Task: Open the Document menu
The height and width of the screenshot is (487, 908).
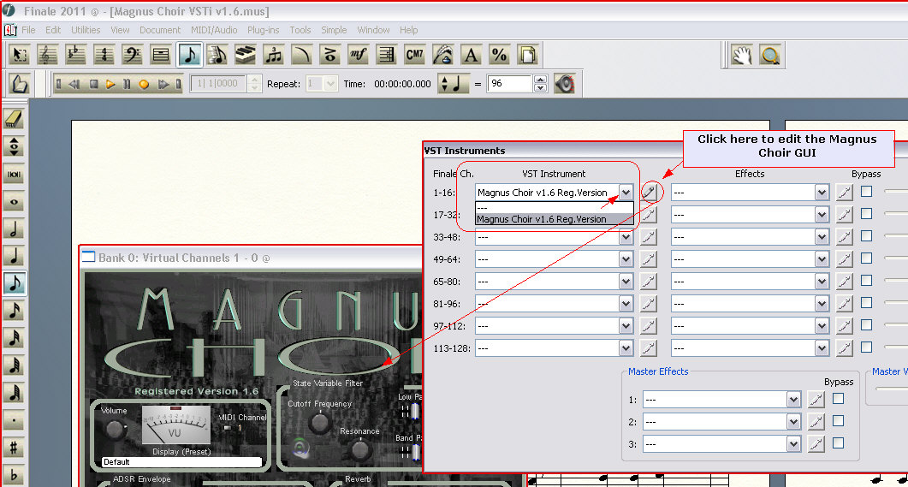Action: click(160, 30)
